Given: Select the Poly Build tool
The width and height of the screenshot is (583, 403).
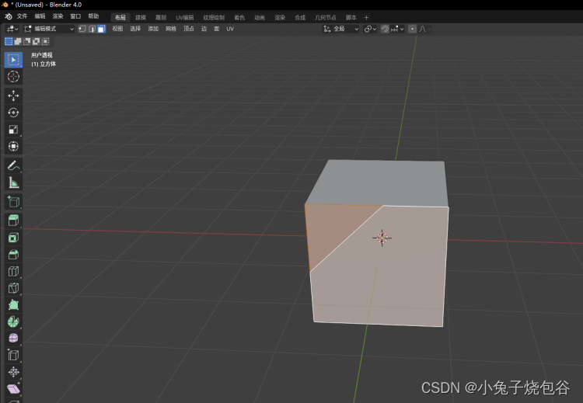Looking at the screenshot, I should [x=13, y=305].
